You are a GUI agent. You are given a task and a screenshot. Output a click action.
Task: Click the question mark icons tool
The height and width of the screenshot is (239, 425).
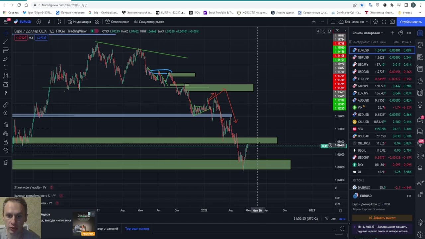[6, 93]
